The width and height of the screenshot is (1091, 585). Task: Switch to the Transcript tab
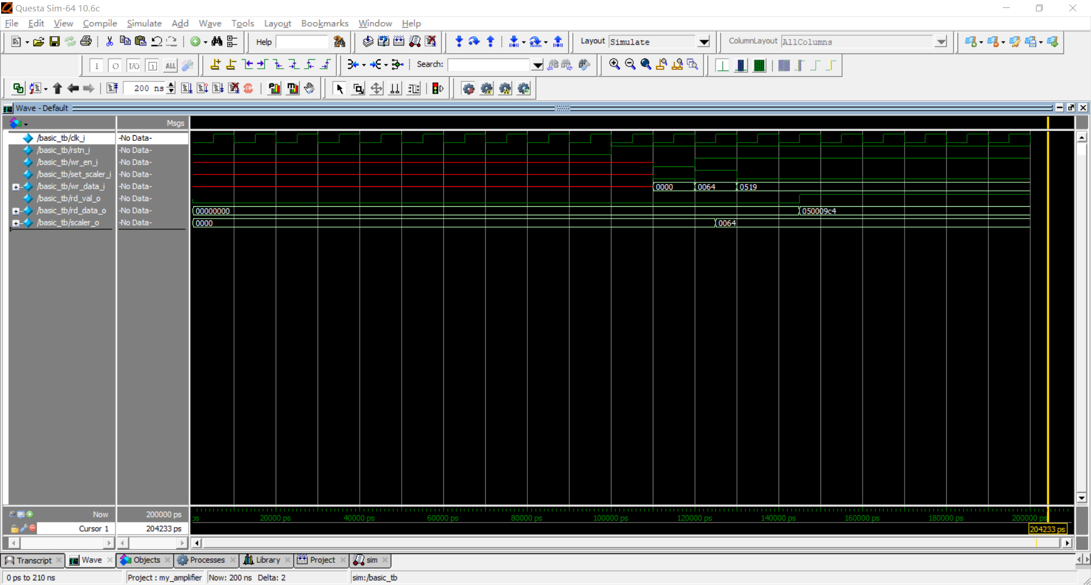tap(34, 560)
